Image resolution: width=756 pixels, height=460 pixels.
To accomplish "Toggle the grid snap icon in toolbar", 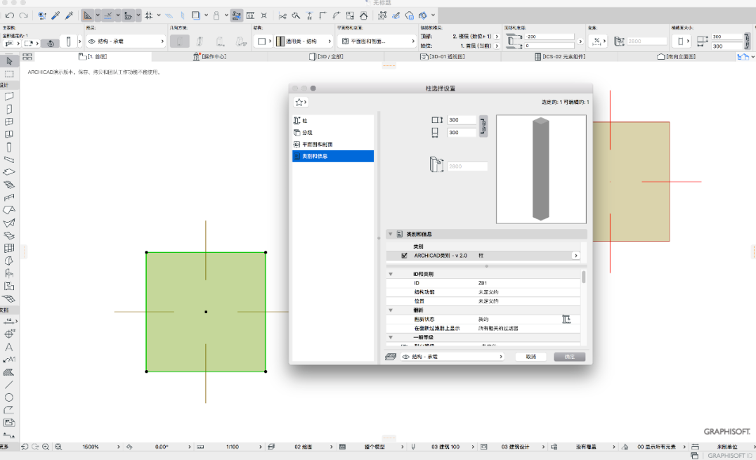I will [x=148, y=15].
